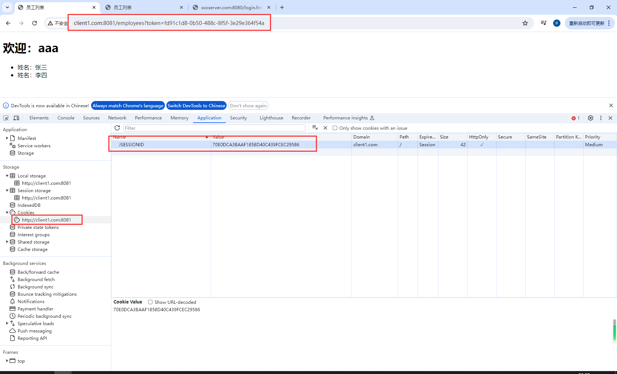Select Service workers in sidebar
This screenshot has width=617, height=374.
[x=34, y=145]
